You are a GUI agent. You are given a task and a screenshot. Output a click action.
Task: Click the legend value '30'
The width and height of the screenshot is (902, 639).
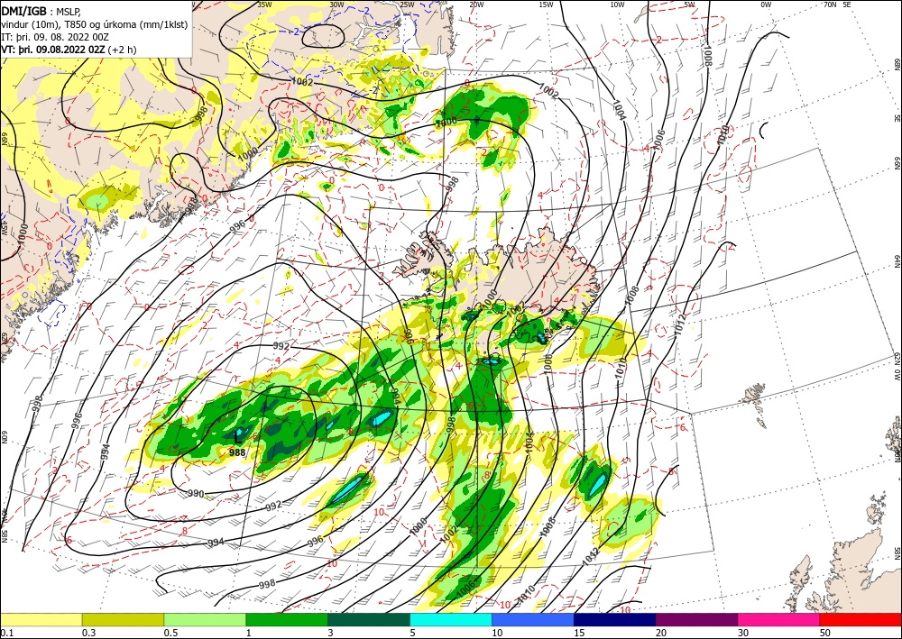click(744, 633)
